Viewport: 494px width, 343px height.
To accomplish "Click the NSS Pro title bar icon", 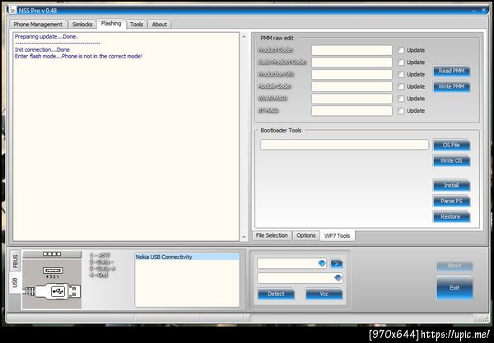I will click(x=12, y=10).
